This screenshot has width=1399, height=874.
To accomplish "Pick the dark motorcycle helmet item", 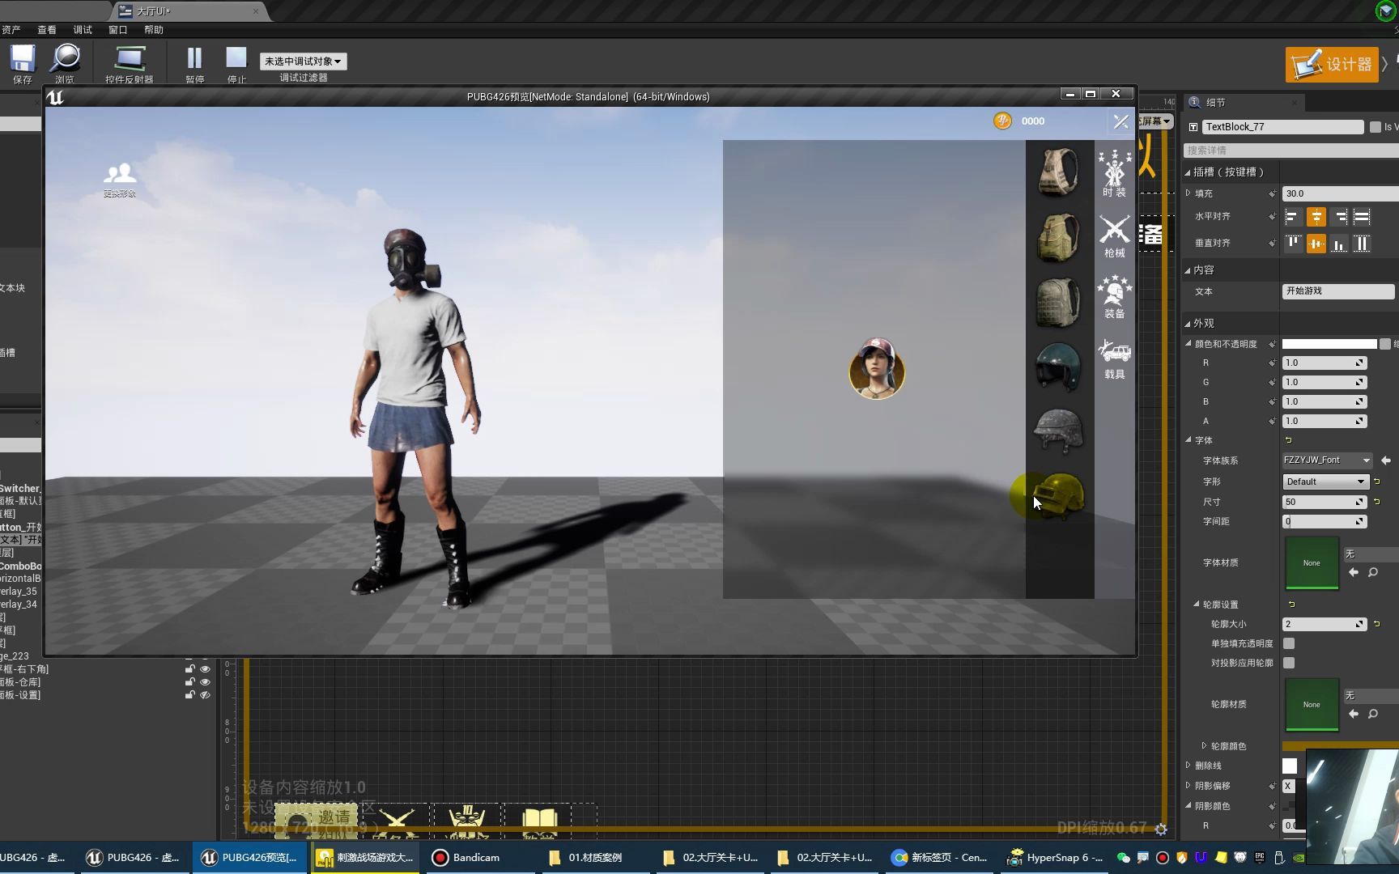I will (1058, 367).
